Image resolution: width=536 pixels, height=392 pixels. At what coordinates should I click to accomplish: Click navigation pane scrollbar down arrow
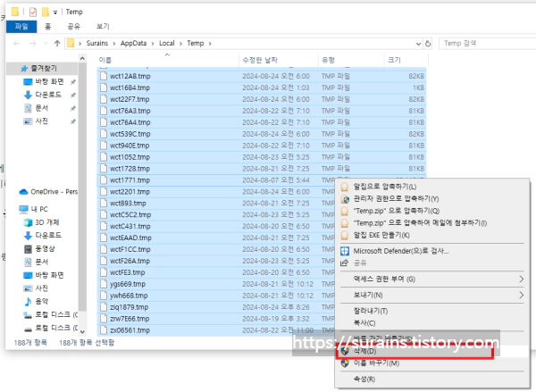point(82,332)
